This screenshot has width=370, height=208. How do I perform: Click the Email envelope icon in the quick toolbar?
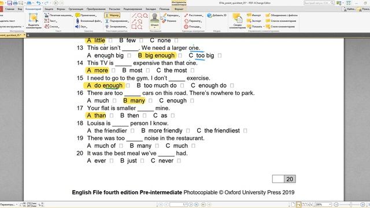pyautogui.click(x=21, y=3)
